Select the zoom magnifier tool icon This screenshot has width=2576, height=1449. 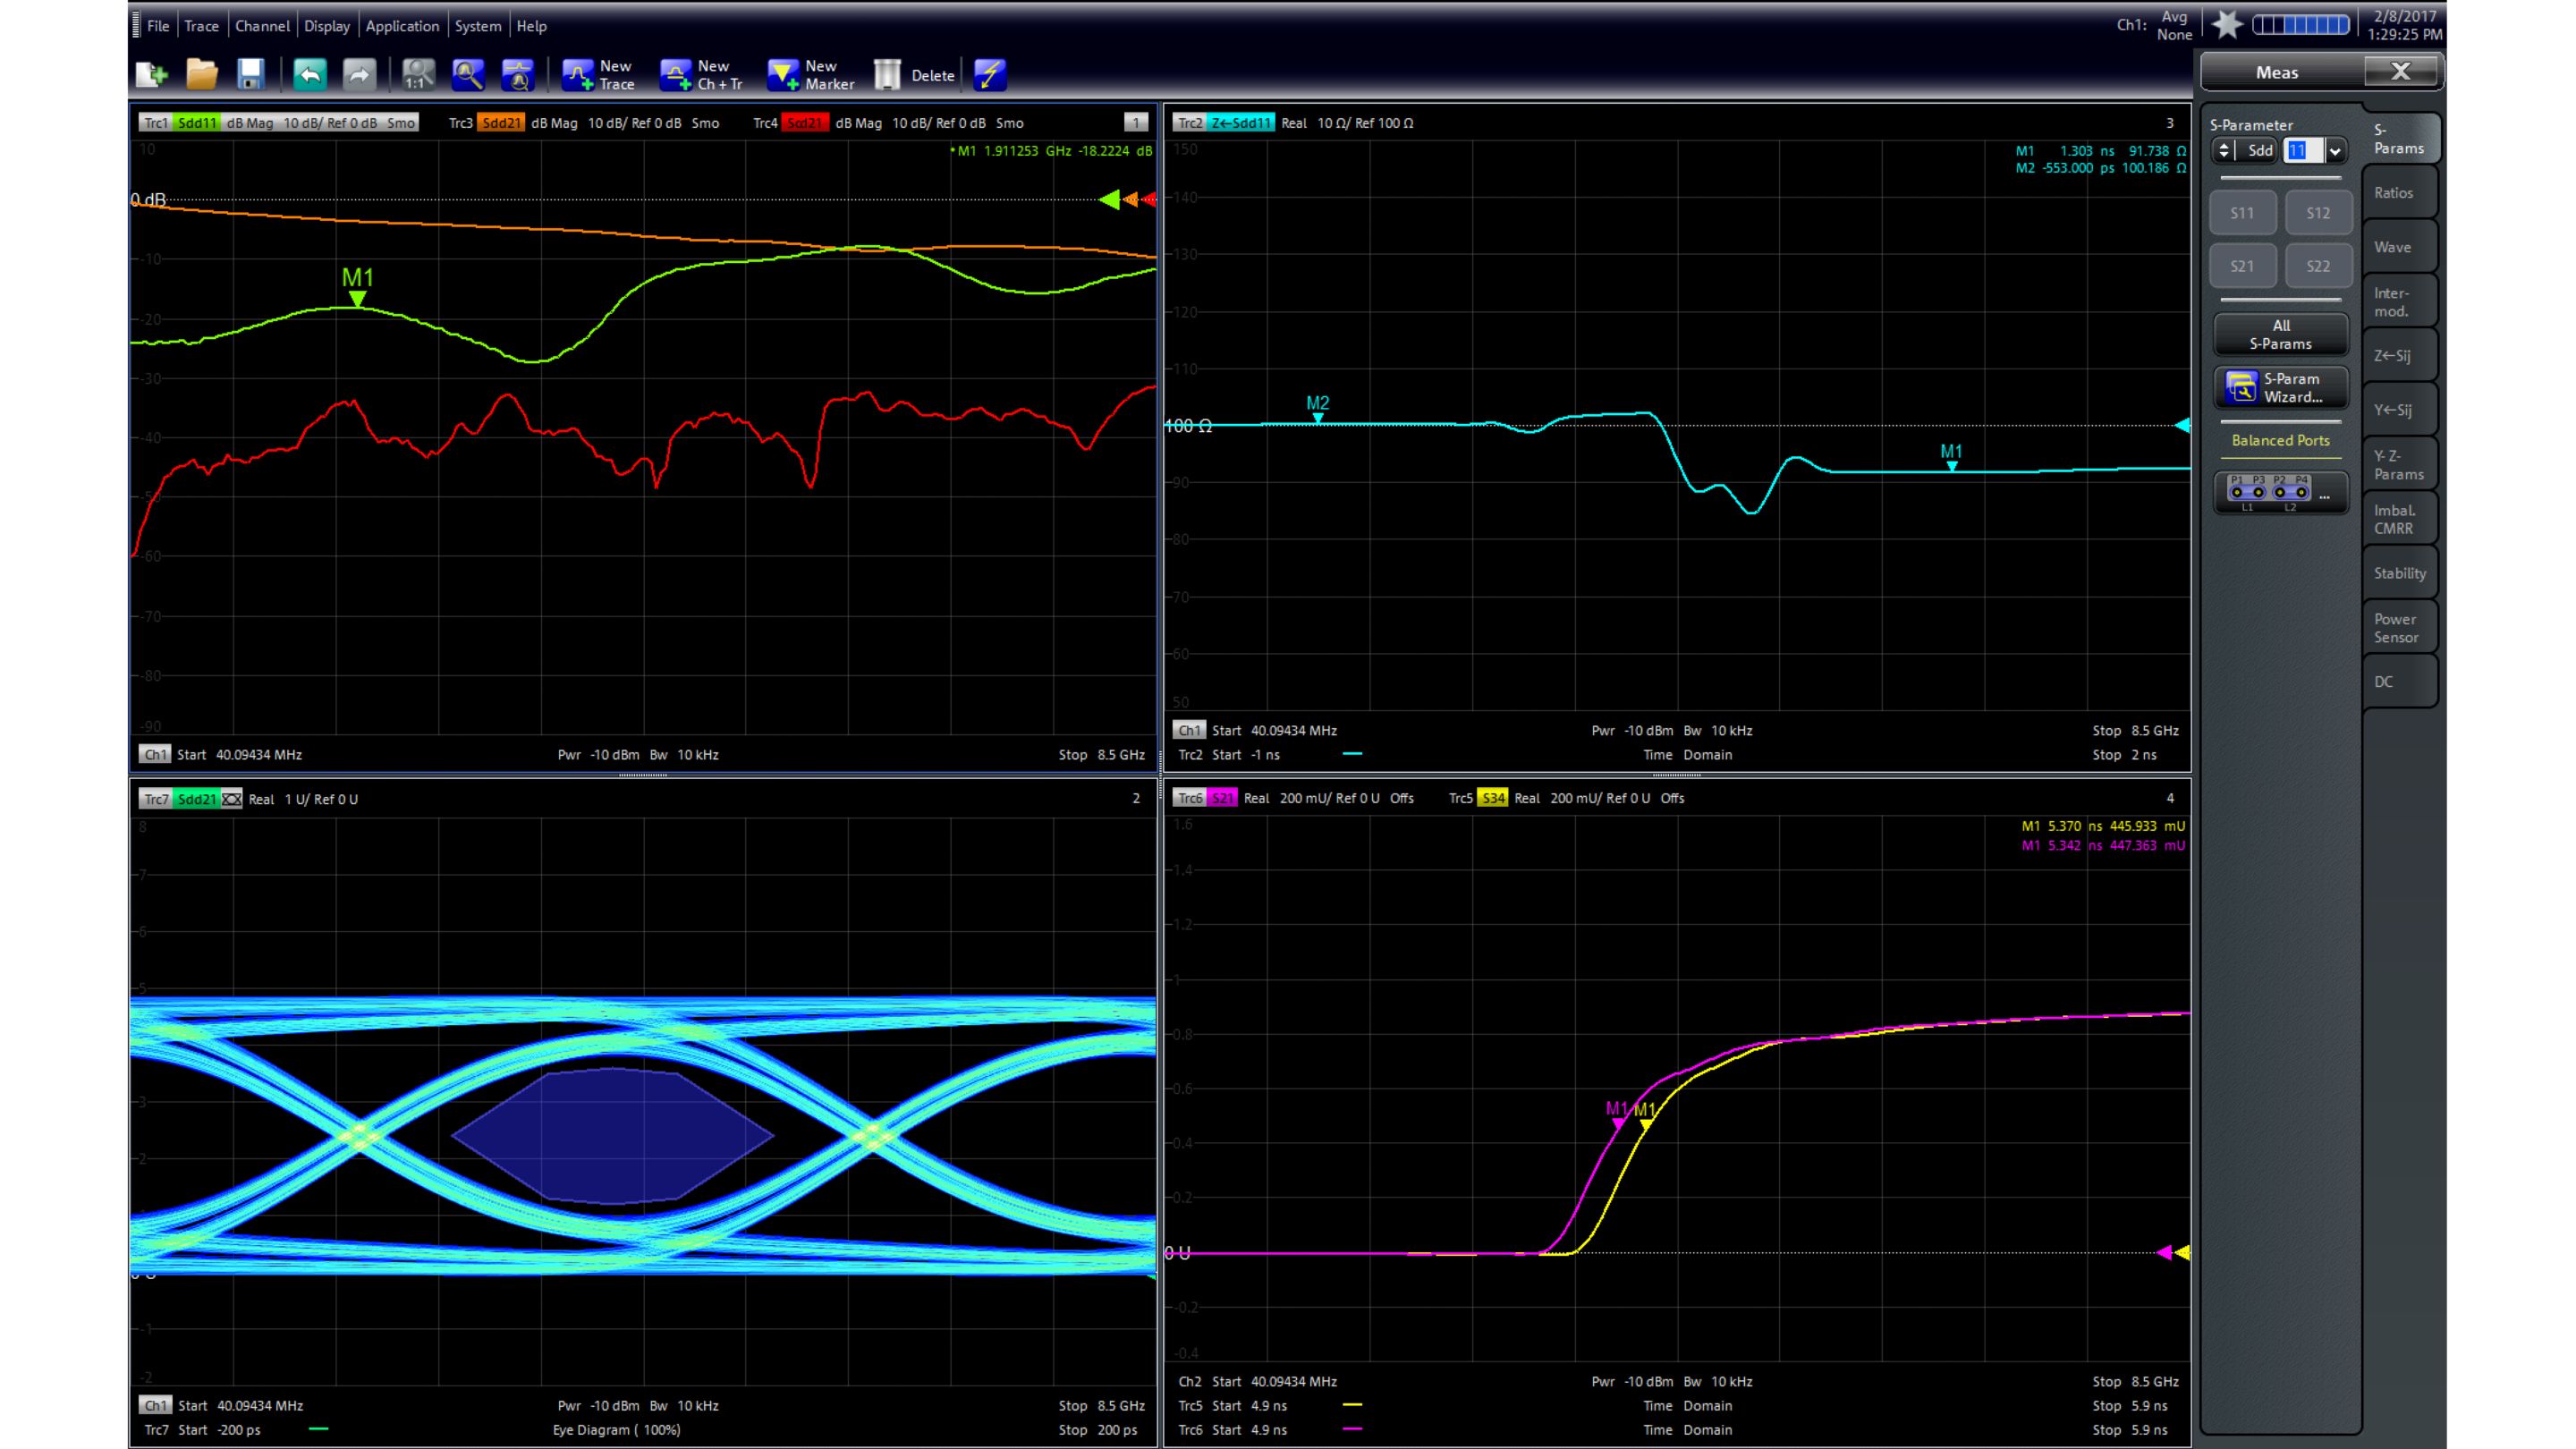[467, 75]
